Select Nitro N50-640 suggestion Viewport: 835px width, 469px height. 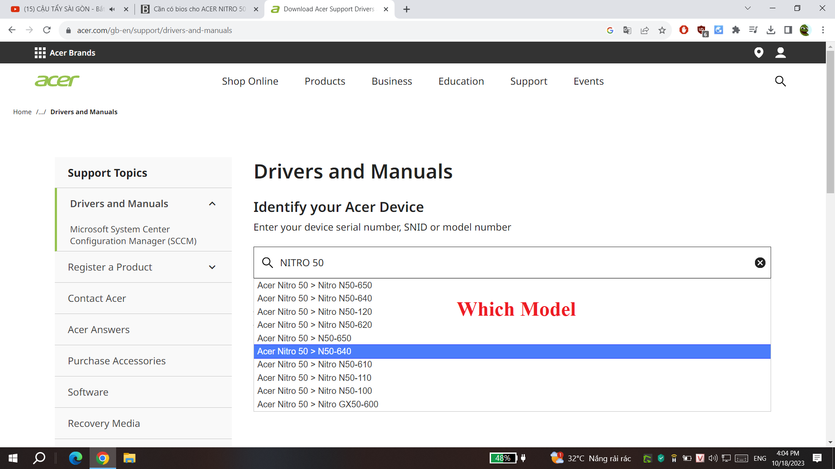pyautogui.click(x=512, y=298)
